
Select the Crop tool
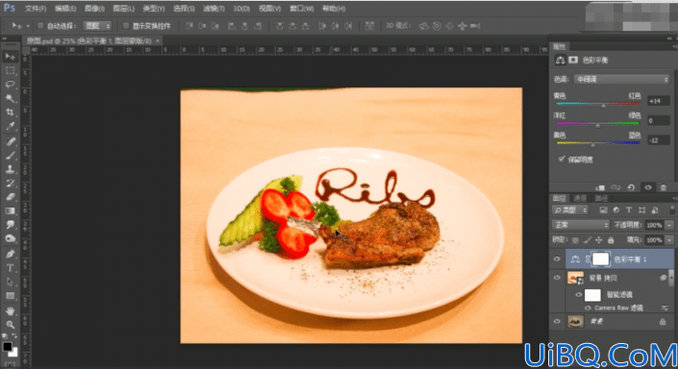[10, 111]
